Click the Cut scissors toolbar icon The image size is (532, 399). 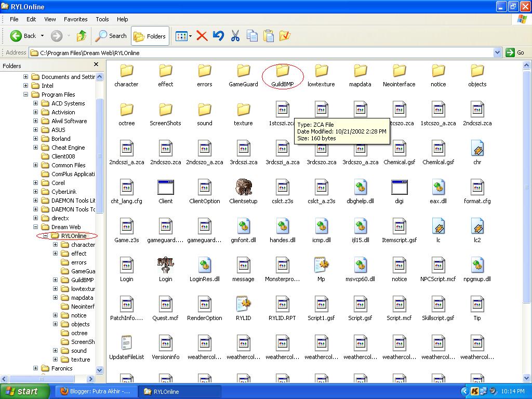(235, 36)
